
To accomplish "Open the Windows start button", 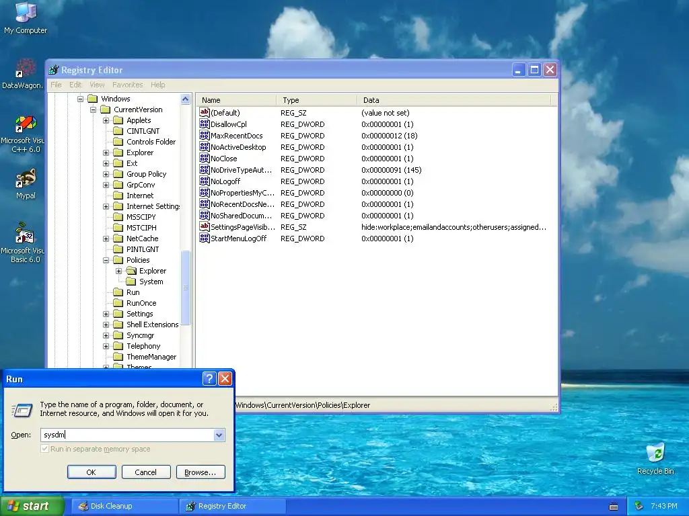I will [x=32, y=507].
